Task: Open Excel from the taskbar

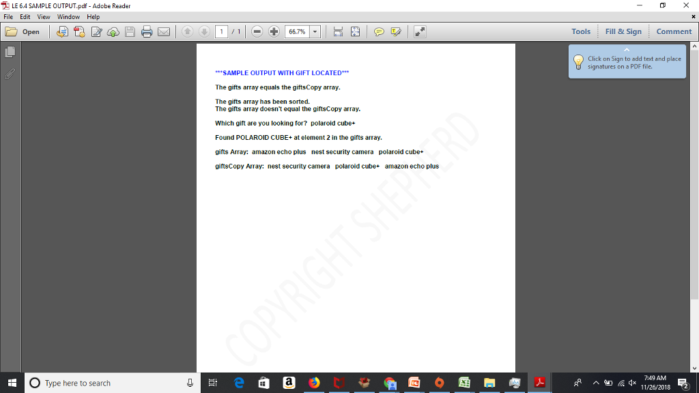Action: click(465, 383)
